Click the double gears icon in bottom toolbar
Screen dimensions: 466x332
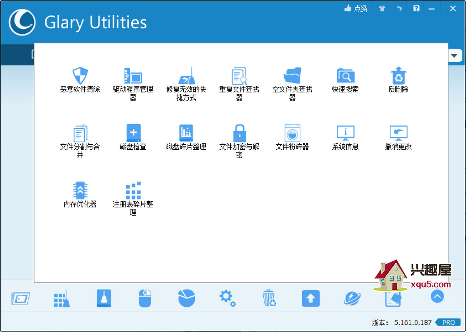[x=228, y=298]
